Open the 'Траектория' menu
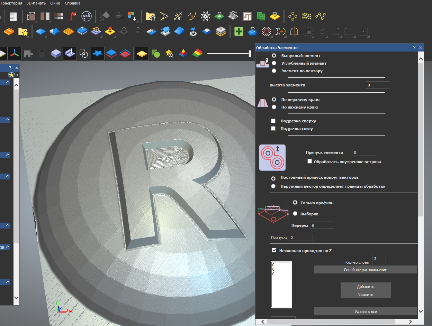This screenshot has width=432, height=326. (12, 3)
